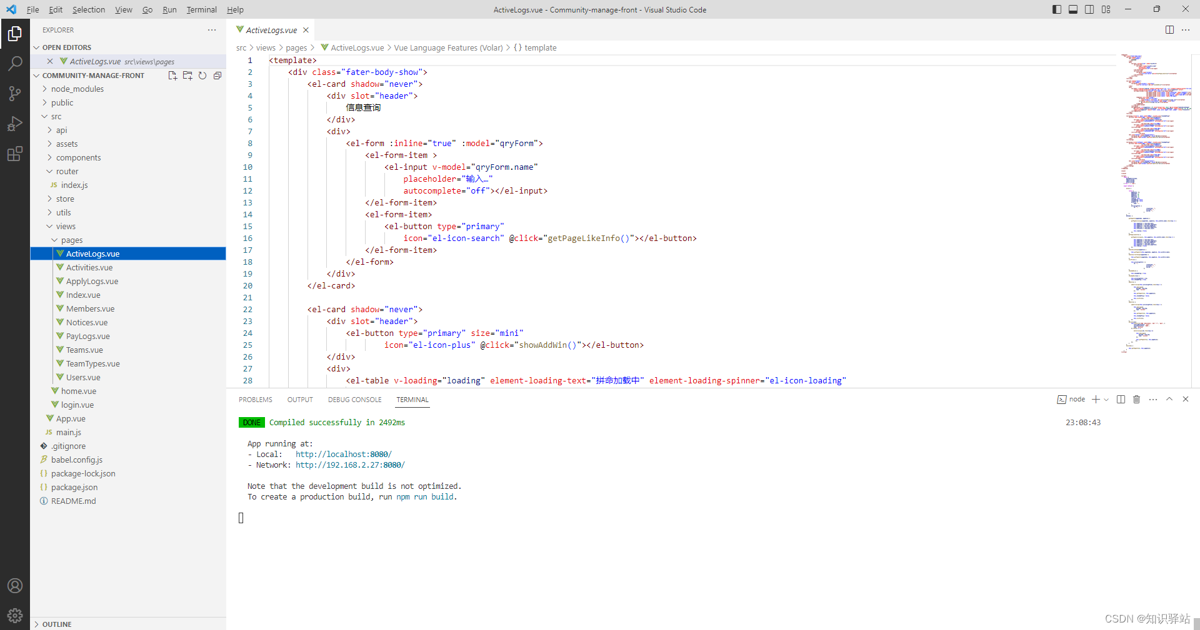Collapse all folders in explorer
The height and width of the screenshot is (630, 1200).
tap(217, 76)
